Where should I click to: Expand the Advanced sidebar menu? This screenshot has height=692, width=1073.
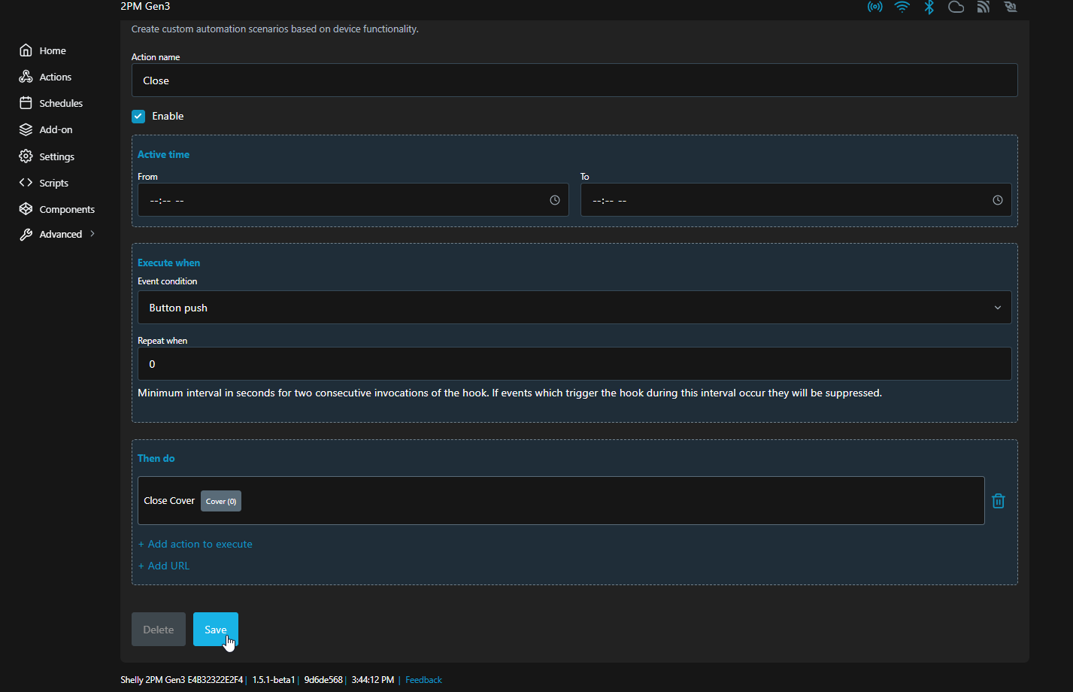pyautogui.click(x=60, y=234)
